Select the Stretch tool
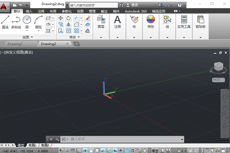The image size is (230, 153). pos(61,31)
